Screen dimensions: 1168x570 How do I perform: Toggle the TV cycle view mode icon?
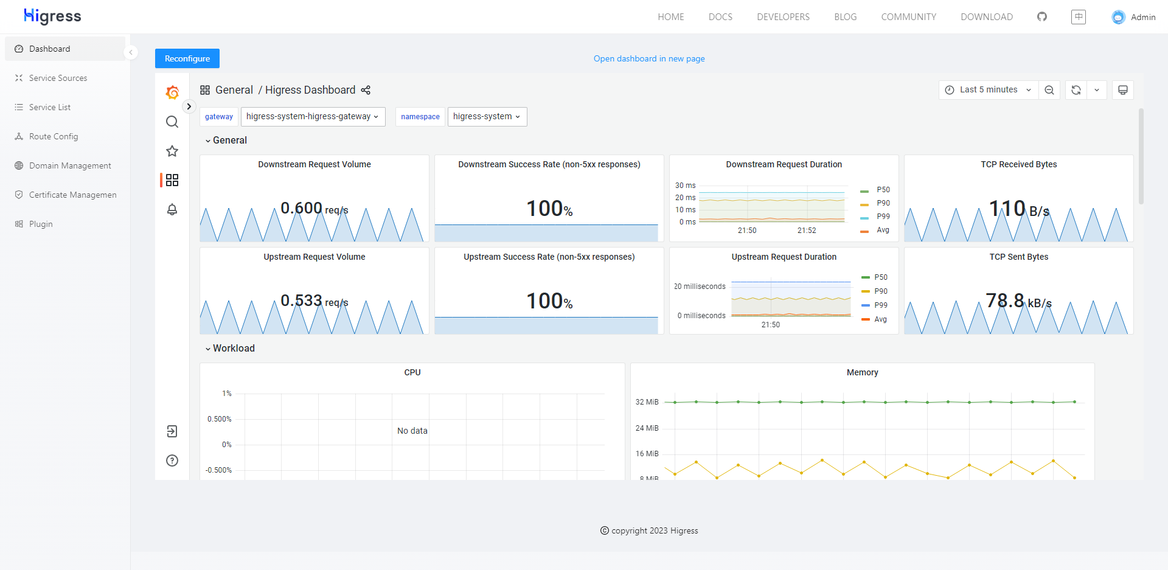[1123, 90]
